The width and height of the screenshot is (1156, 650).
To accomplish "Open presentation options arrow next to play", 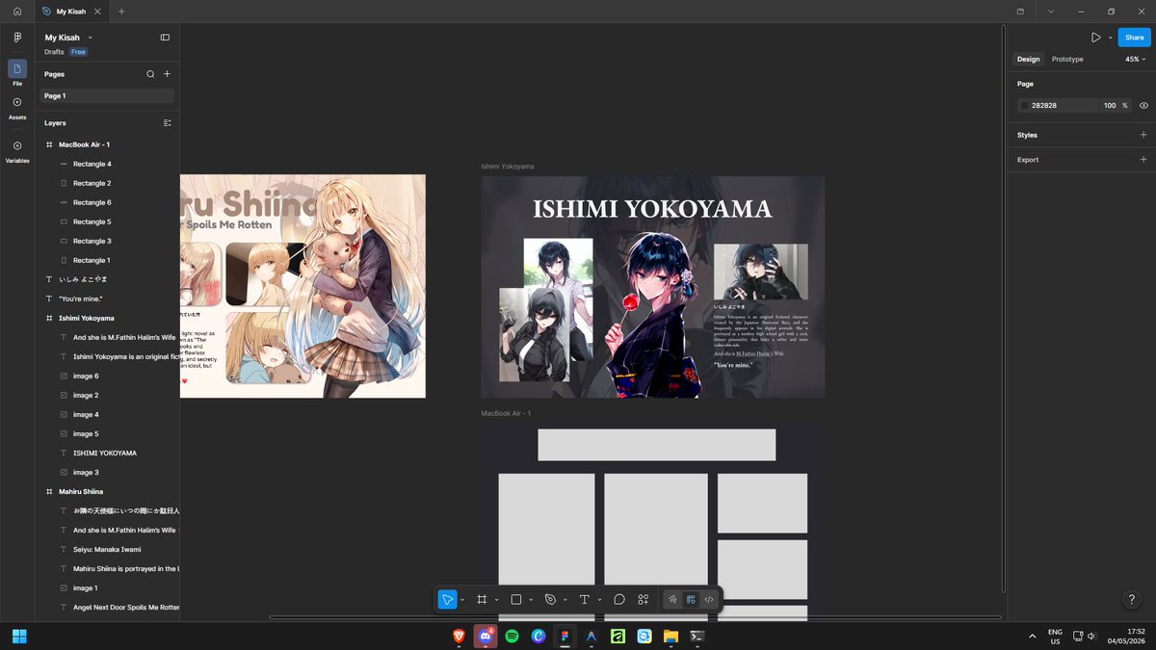I will (x=1110, y=38).
